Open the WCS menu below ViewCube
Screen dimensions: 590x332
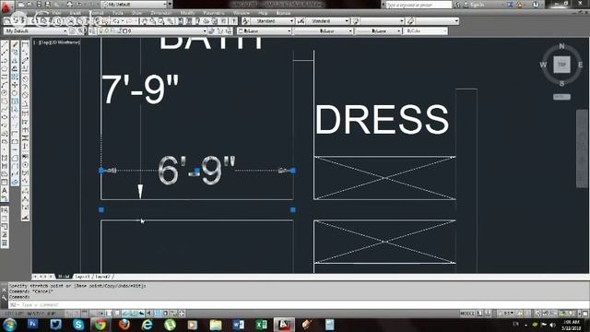pos(561,97)
